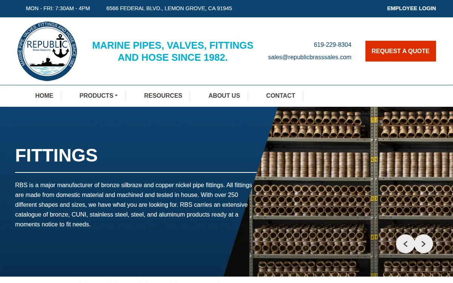
Task: Click the Request a Quote button
Action: click(x=401, y=51)
